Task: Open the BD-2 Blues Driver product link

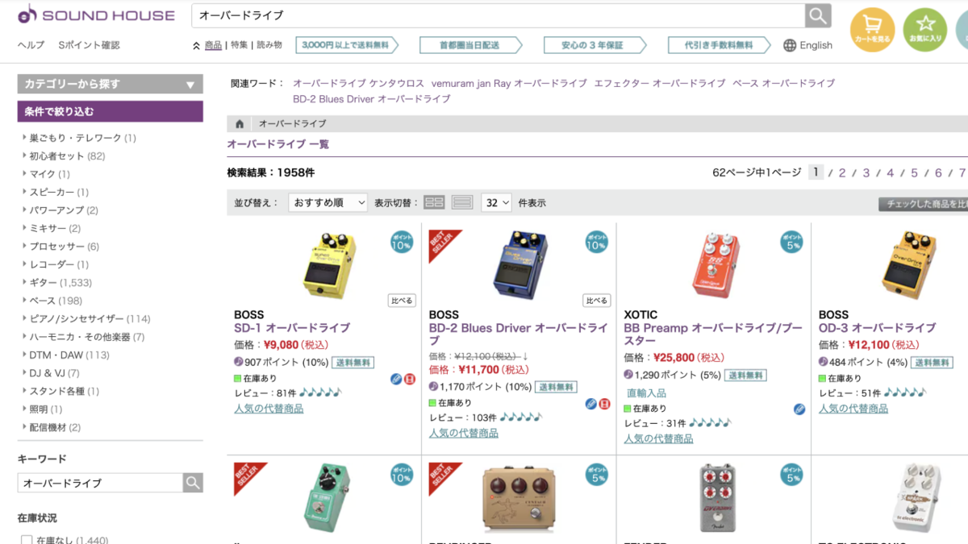Action: point(519,334)
